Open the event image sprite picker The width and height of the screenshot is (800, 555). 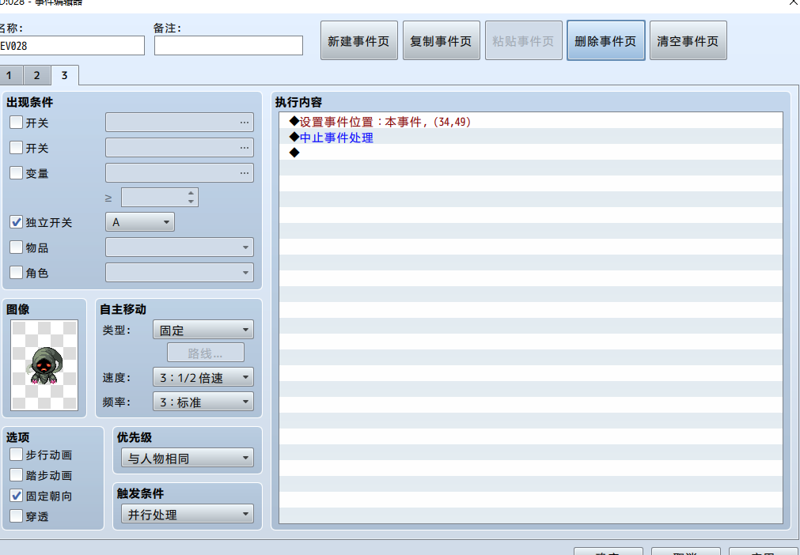point(44,365)
